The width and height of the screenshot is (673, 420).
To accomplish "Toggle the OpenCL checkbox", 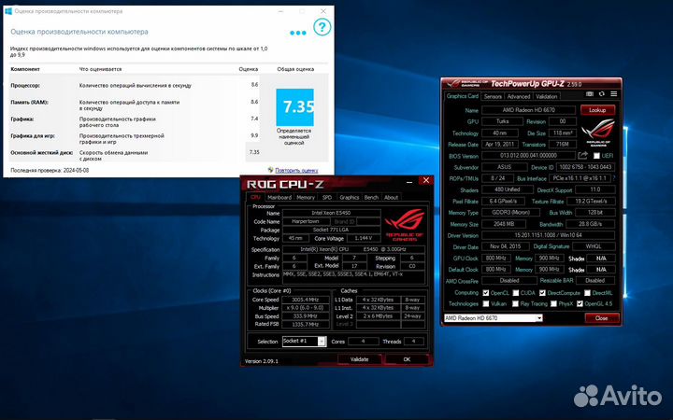I will (x=487, y=291).
